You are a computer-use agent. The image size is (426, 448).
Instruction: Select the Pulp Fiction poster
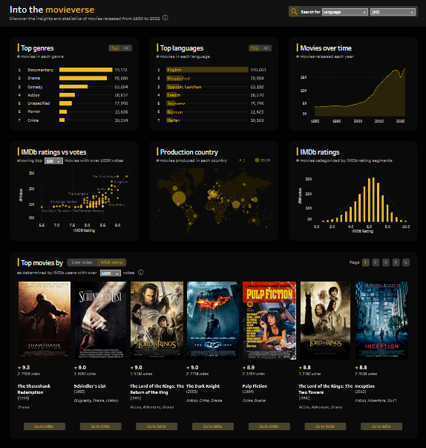click(269, 320)
